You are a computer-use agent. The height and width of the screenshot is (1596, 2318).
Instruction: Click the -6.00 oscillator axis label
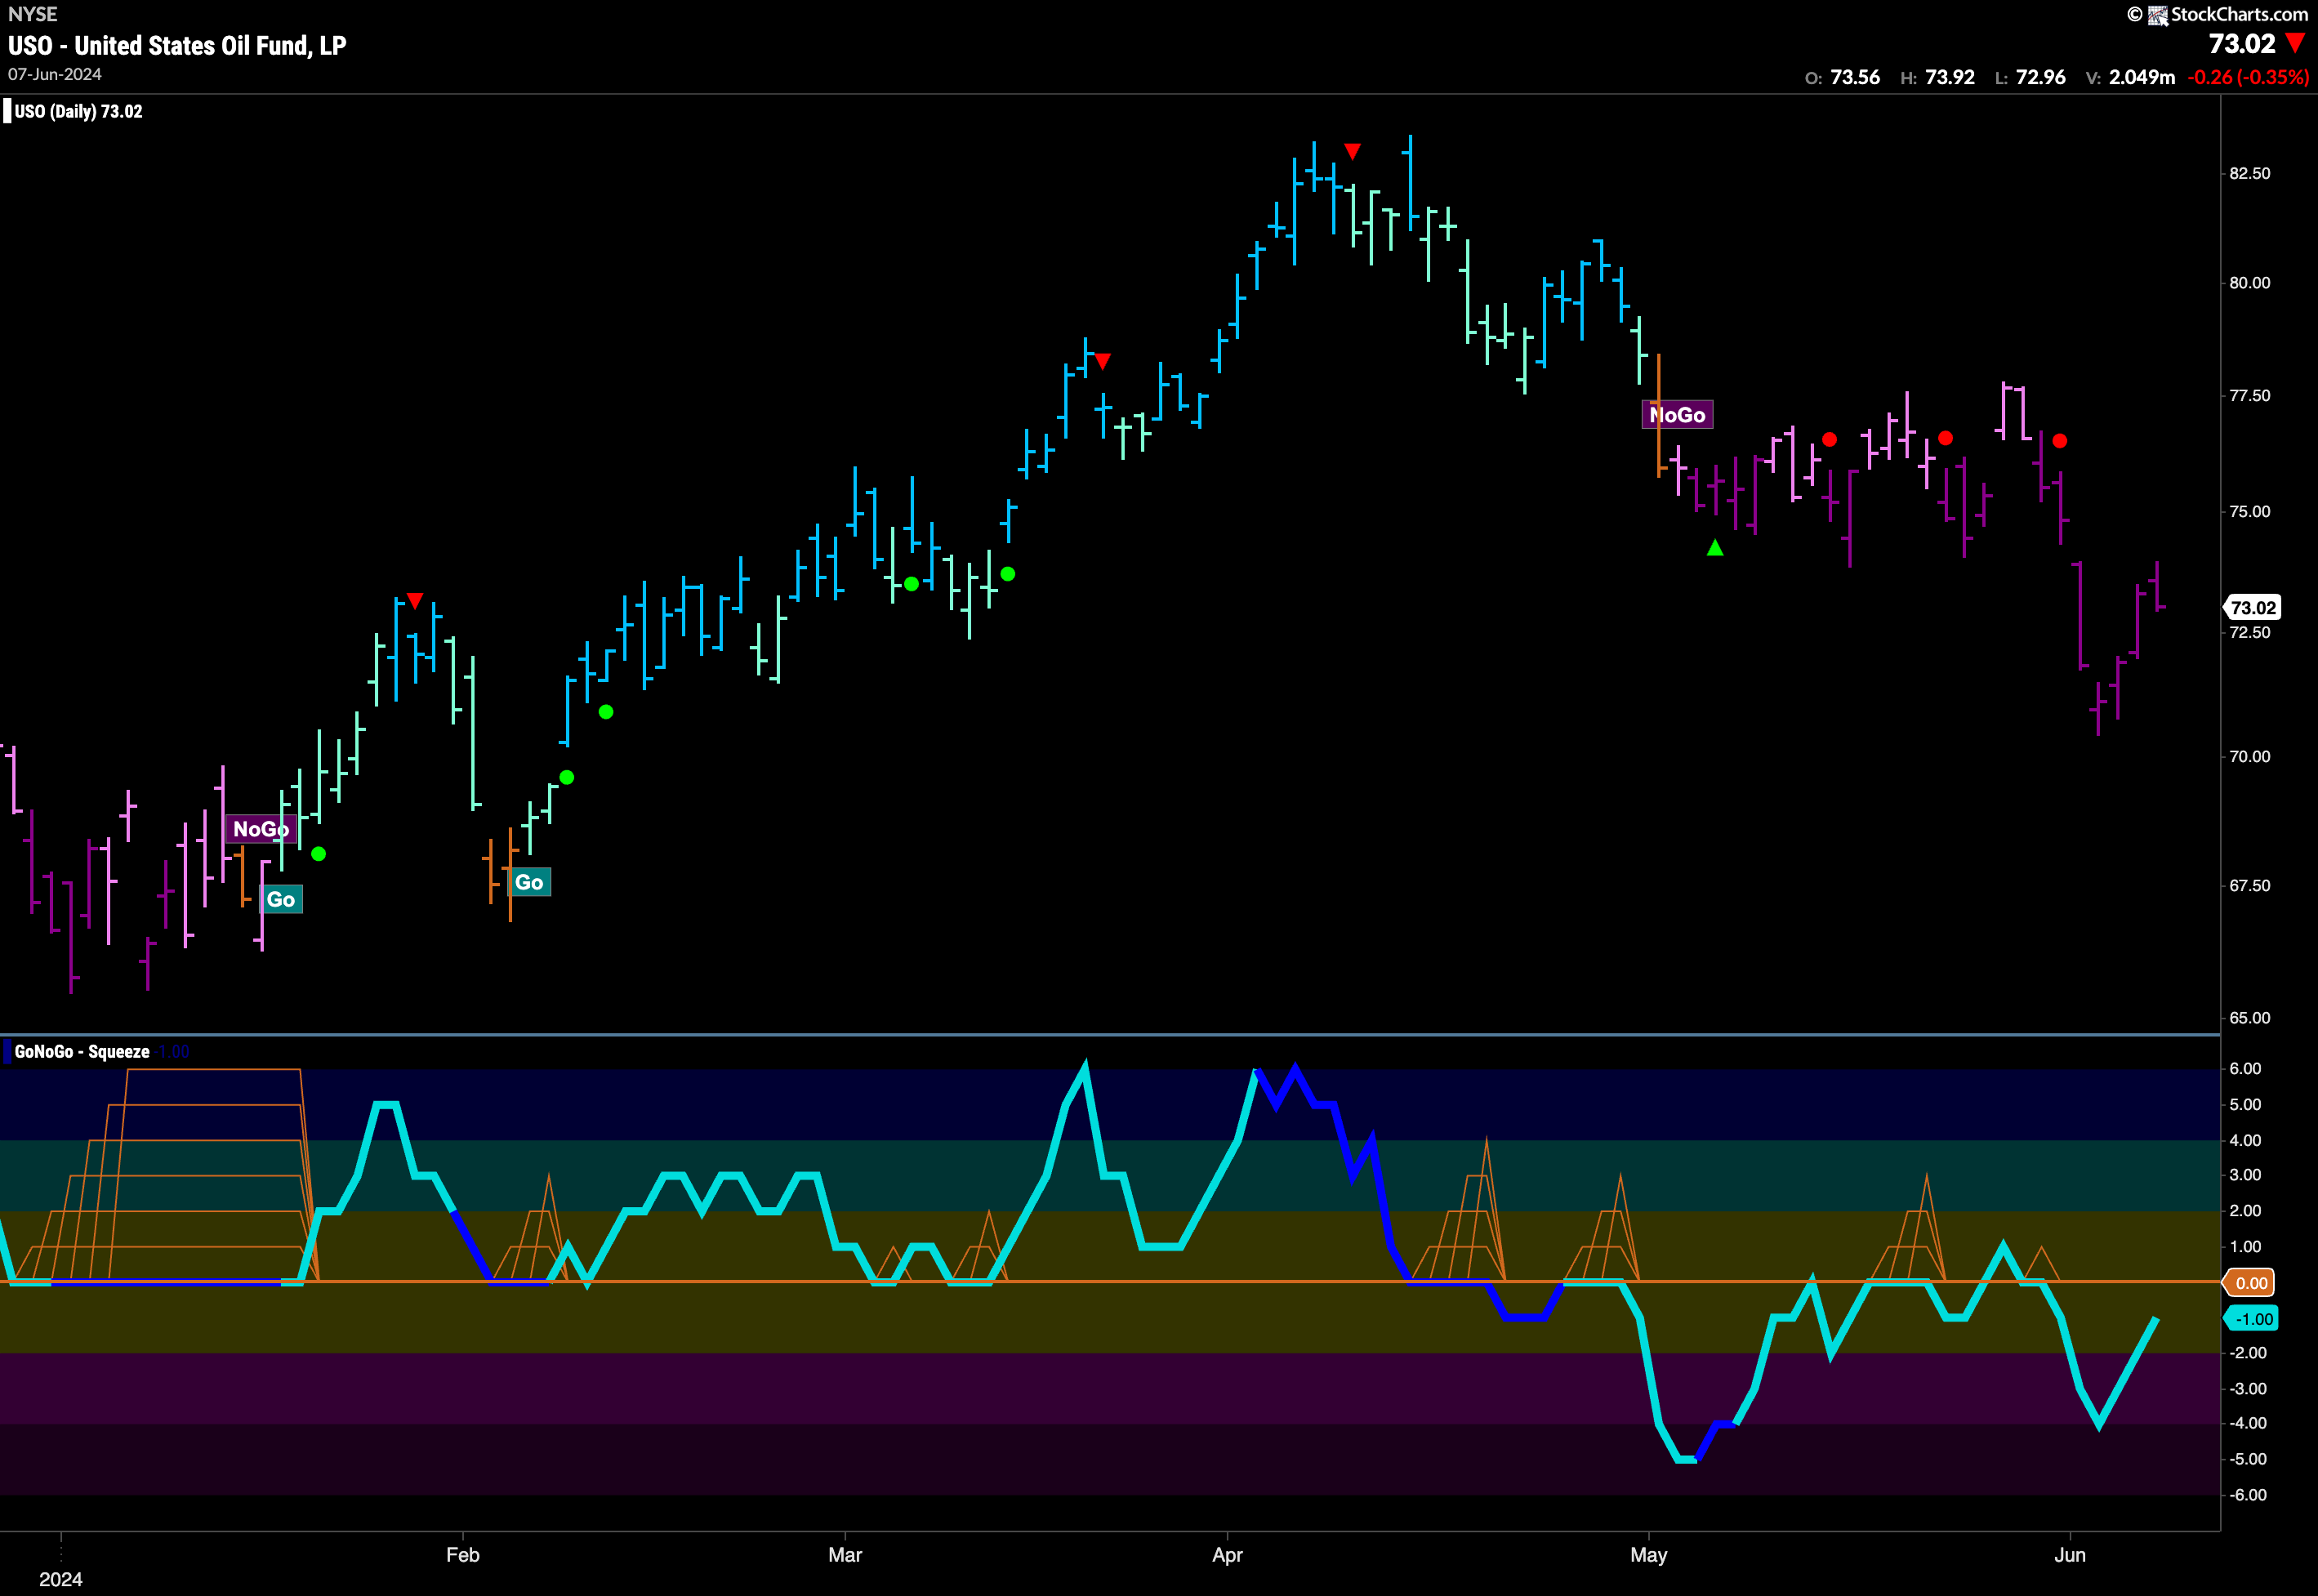(x=2248, y=1495)
